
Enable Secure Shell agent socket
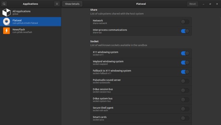[x=185, y=109]
